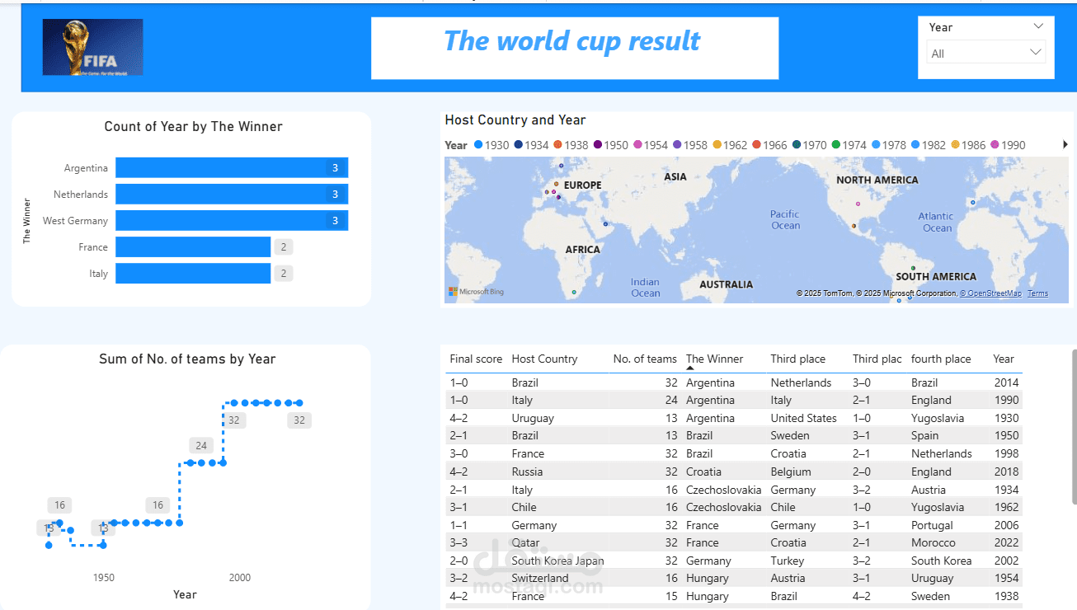Click the FIFA World Cup trophy logo
The width and height of the screenshot is (1077, 610).
pyautogui.click(x=92, y=47)
